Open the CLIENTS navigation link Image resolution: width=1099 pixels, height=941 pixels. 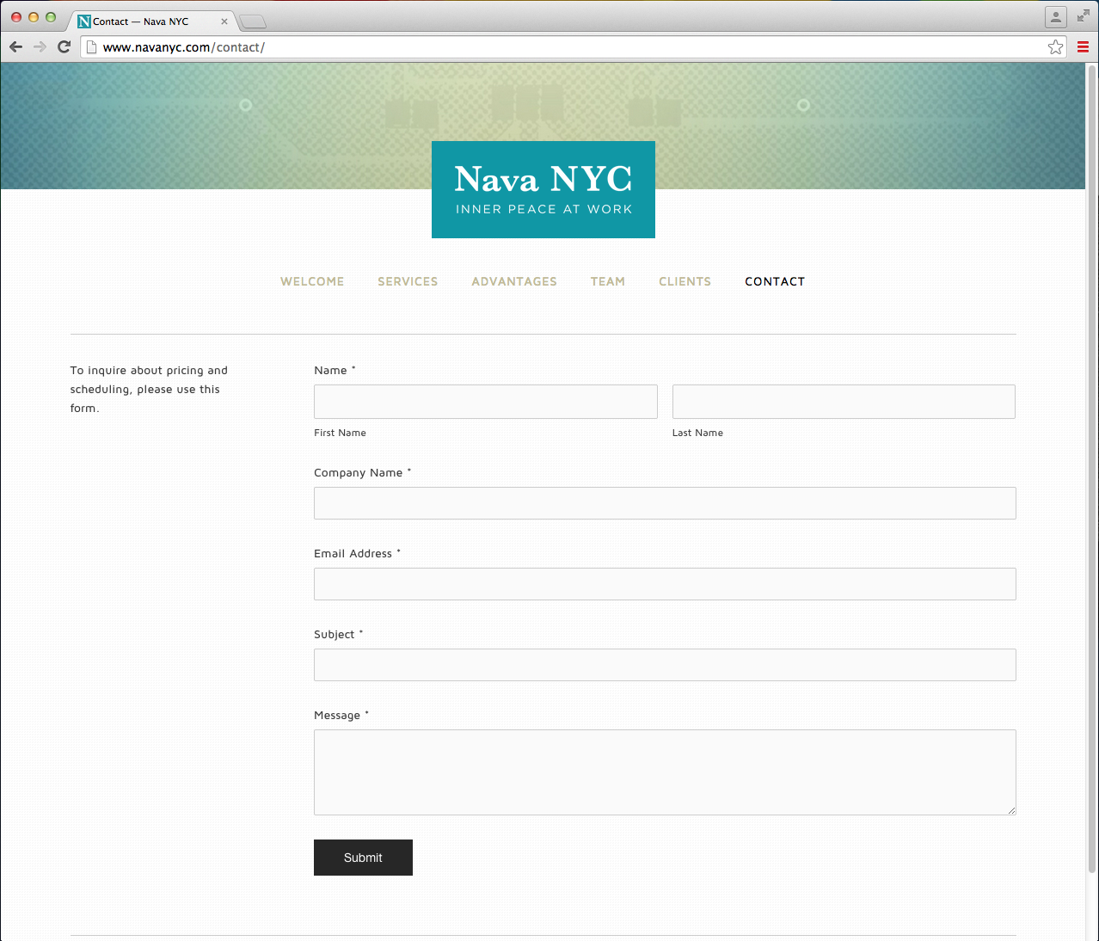click(685, 281)
